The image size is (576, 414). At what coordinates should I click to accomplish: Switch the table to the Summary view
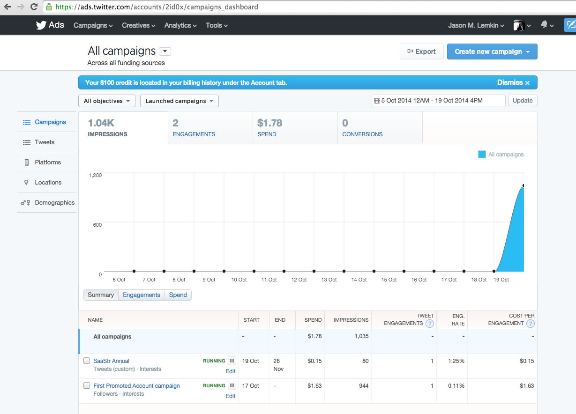click(x=101, y=295)
